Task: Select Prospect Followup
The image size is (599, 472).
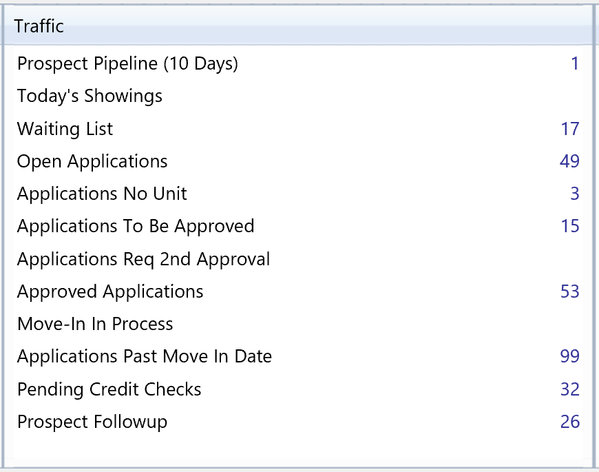Action: tap(92, 422)
